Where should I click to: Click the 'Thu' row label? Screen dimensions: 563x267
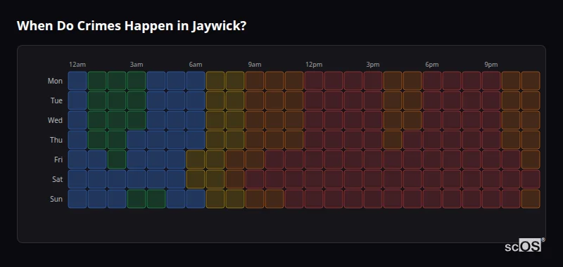click(x=56, y=140)
